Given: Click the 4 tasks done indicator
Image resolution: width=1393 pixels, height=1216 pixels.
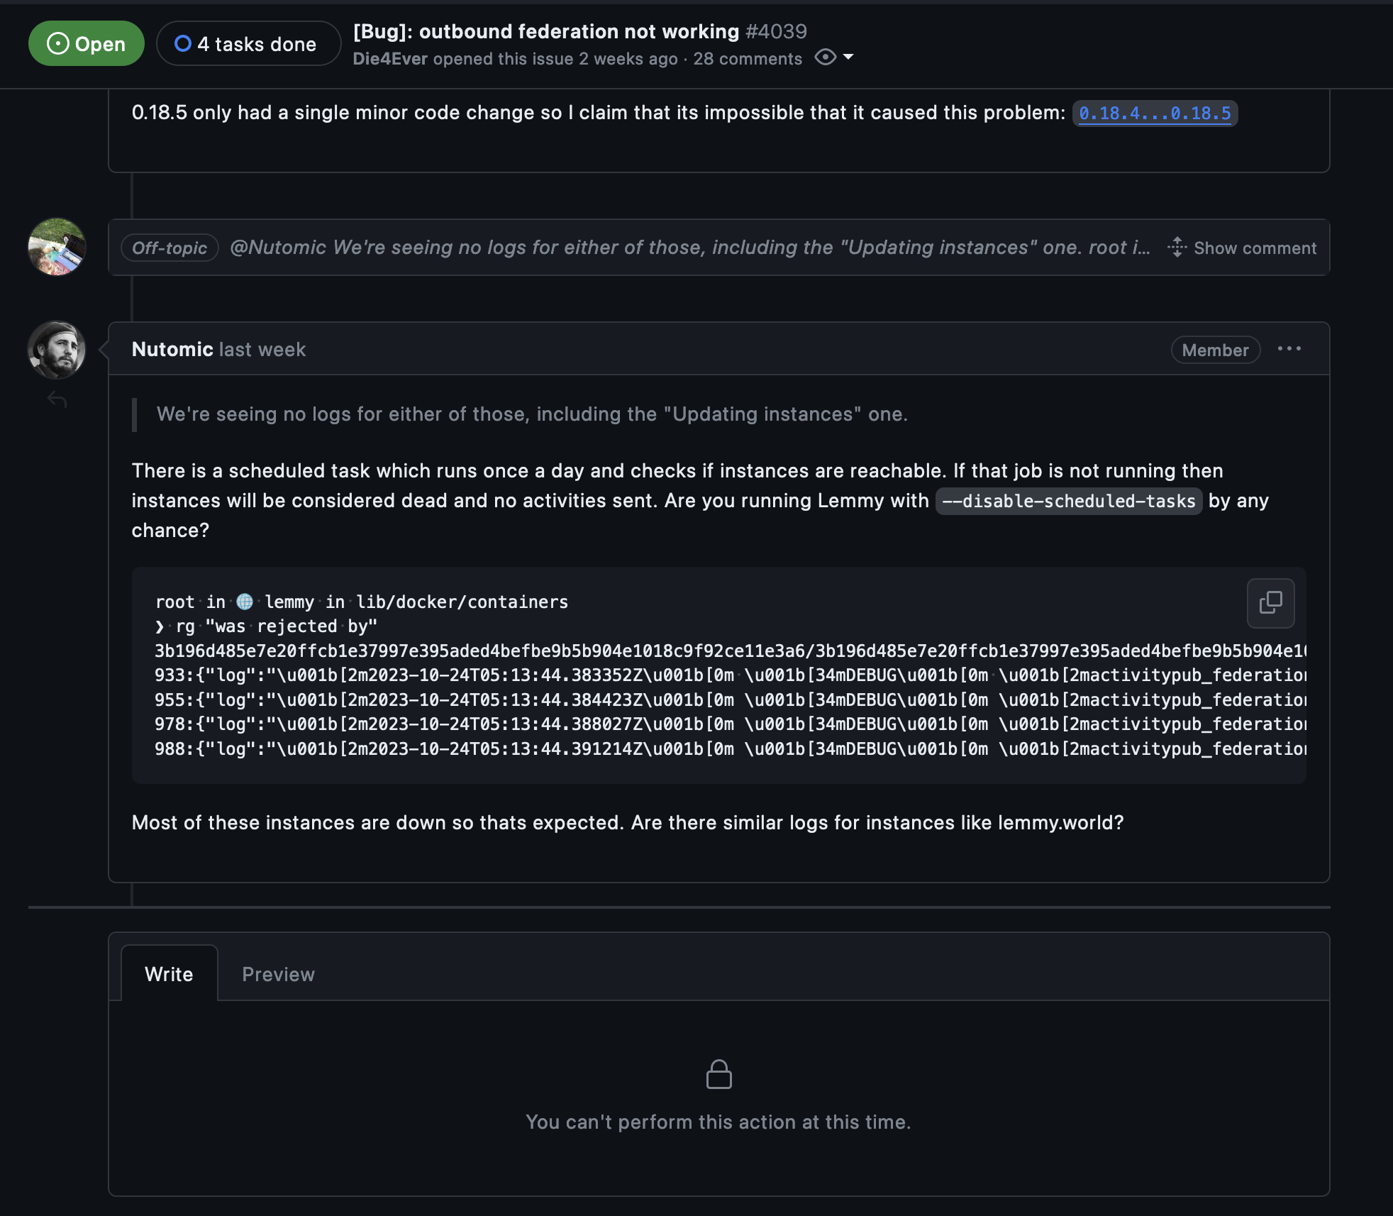Looking at the screenshot, I should (247, 44).
